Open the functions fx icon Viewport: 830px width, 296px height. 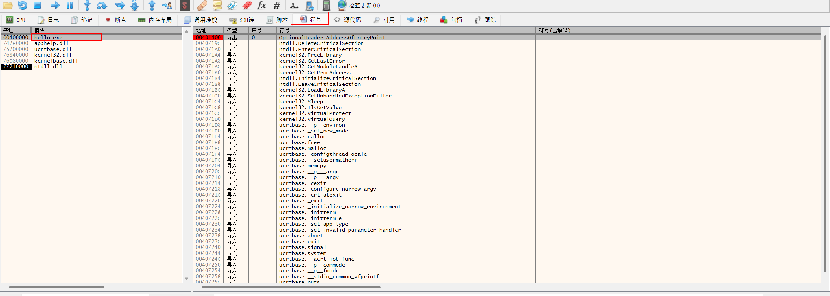261,5
